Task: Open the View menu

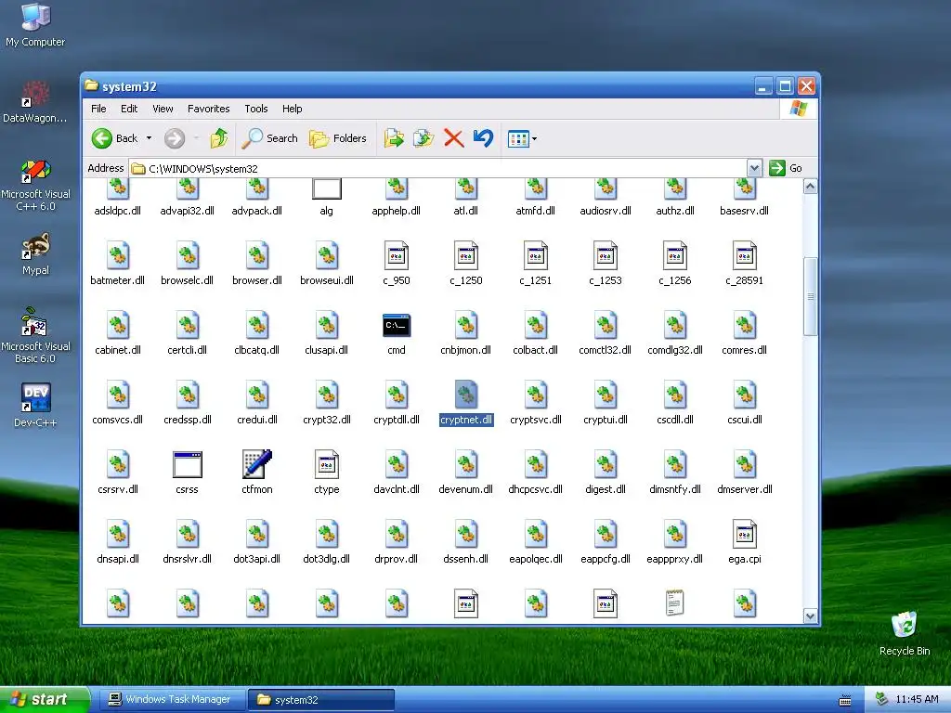Action: point(163,109)
